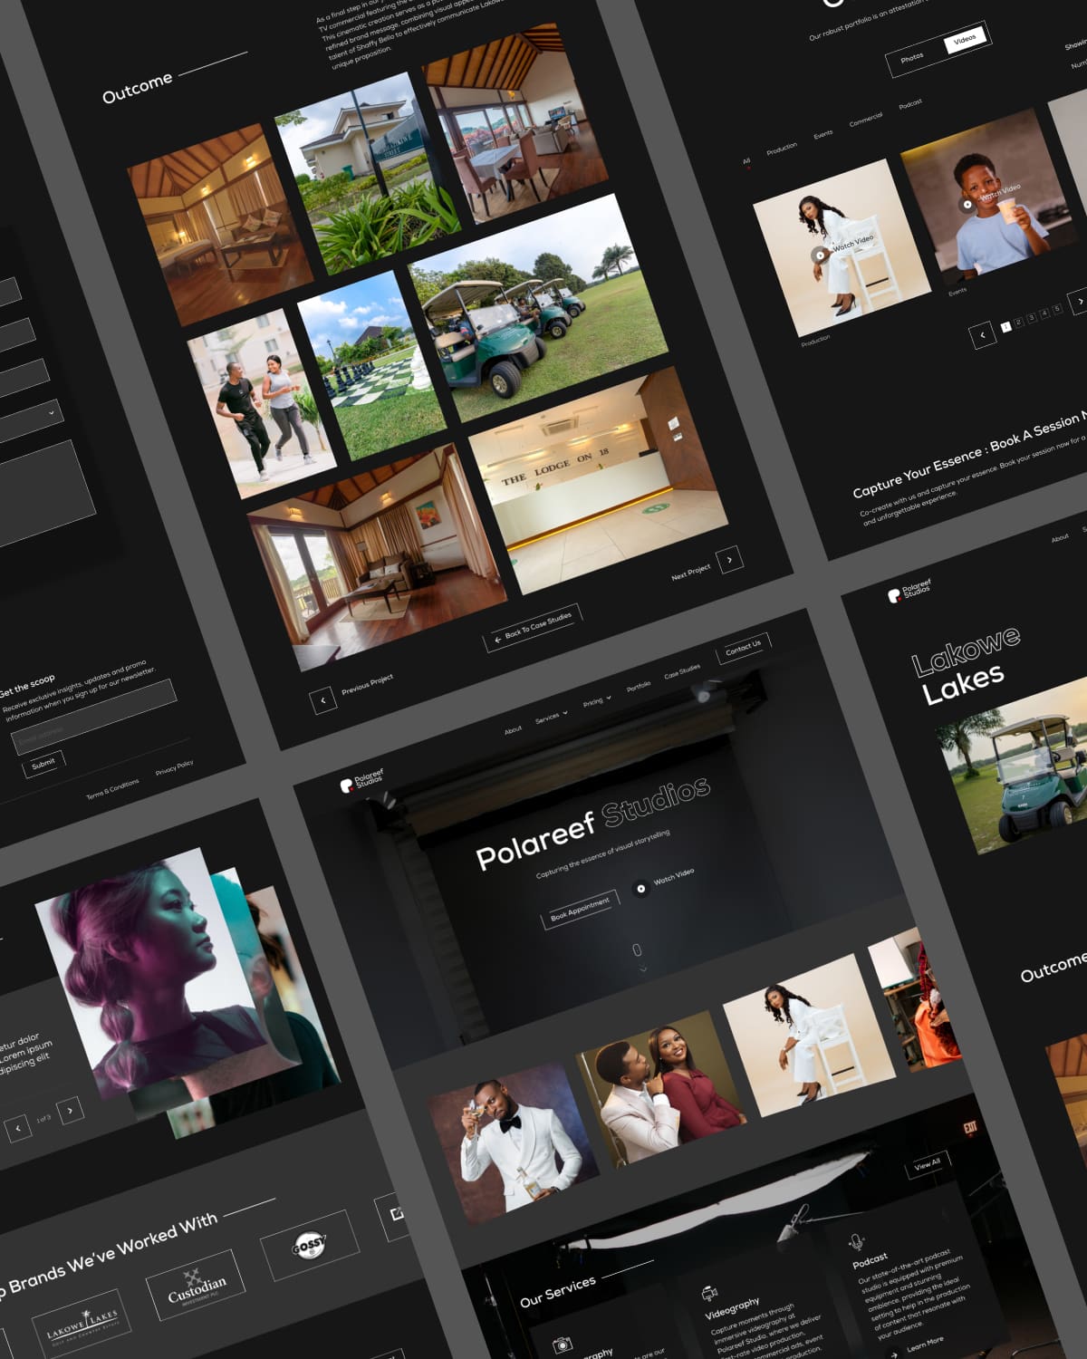The image size is (1087, 1359).
Task: Go to portfolio page 2
Action: (x=1018, y=323)
